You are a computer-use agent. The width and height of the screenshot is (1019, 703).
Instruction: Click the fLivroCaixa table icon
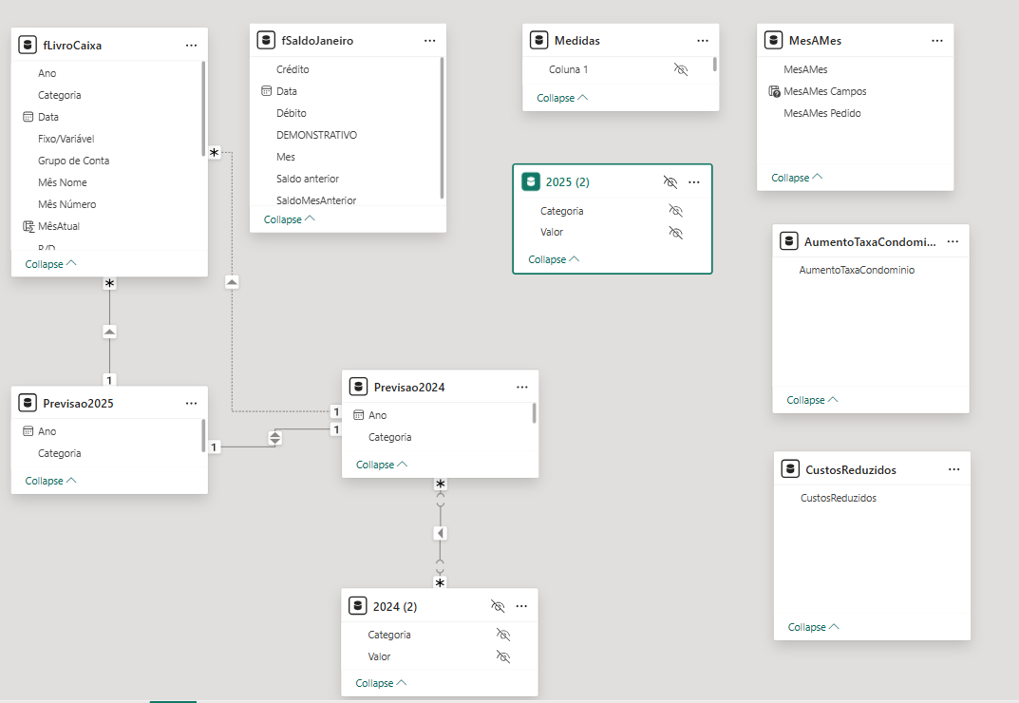28,45
